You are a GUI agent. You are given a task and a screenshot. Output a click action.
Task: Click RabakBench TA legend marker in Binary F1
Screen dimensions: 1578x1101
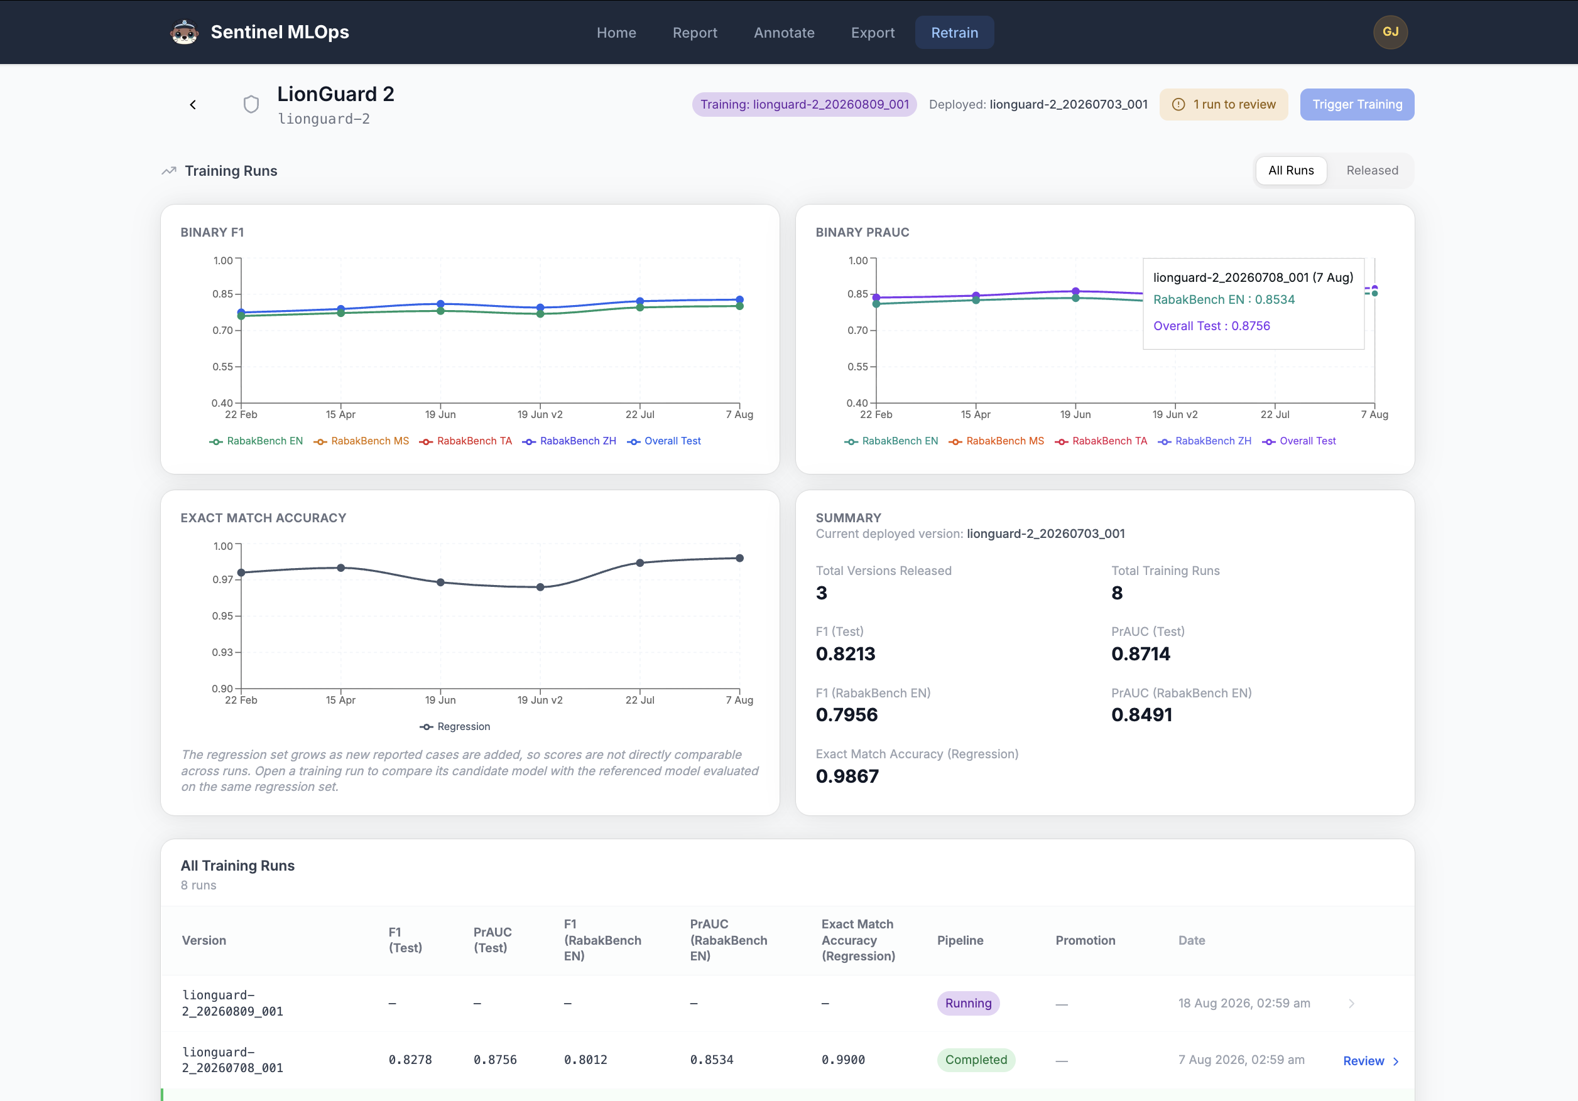(x=426, y=442)
